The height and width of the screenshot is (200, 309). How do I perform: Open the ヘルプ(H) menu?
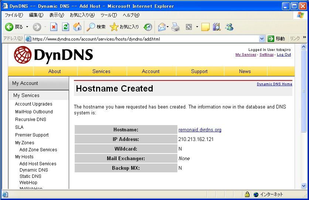[131, 15]
